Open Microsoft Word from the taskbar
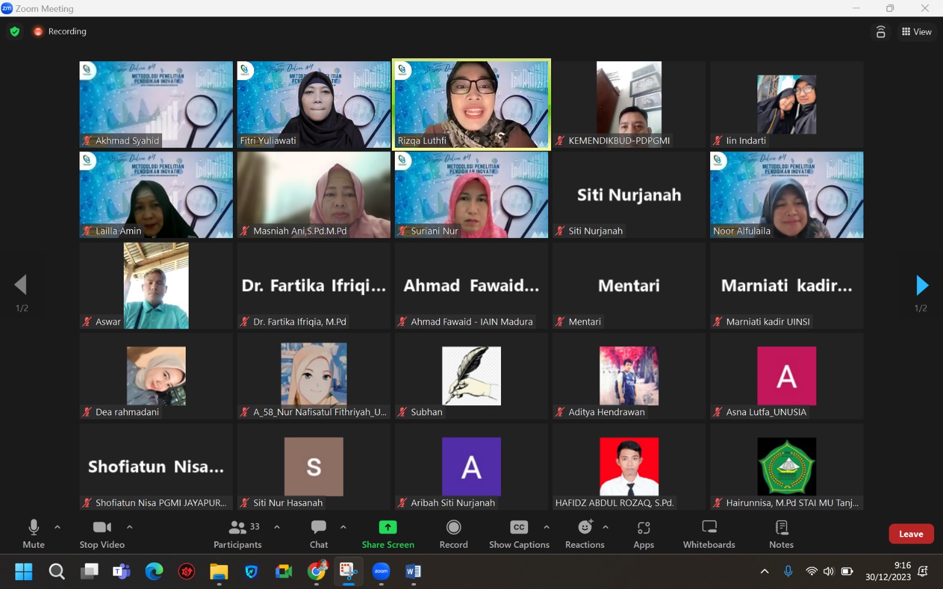 (413, 571)
